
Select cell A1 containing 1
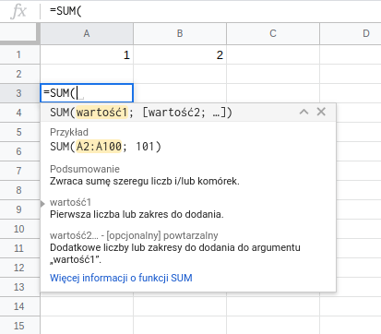click(x=87, y=54)
